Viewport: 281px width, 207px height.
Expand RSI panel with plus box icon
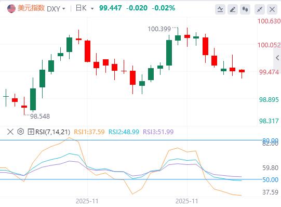31,132
